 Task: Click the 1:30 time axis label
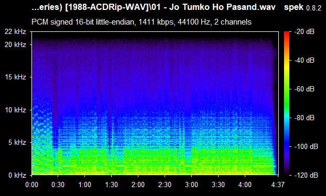[x=111, y=185]
